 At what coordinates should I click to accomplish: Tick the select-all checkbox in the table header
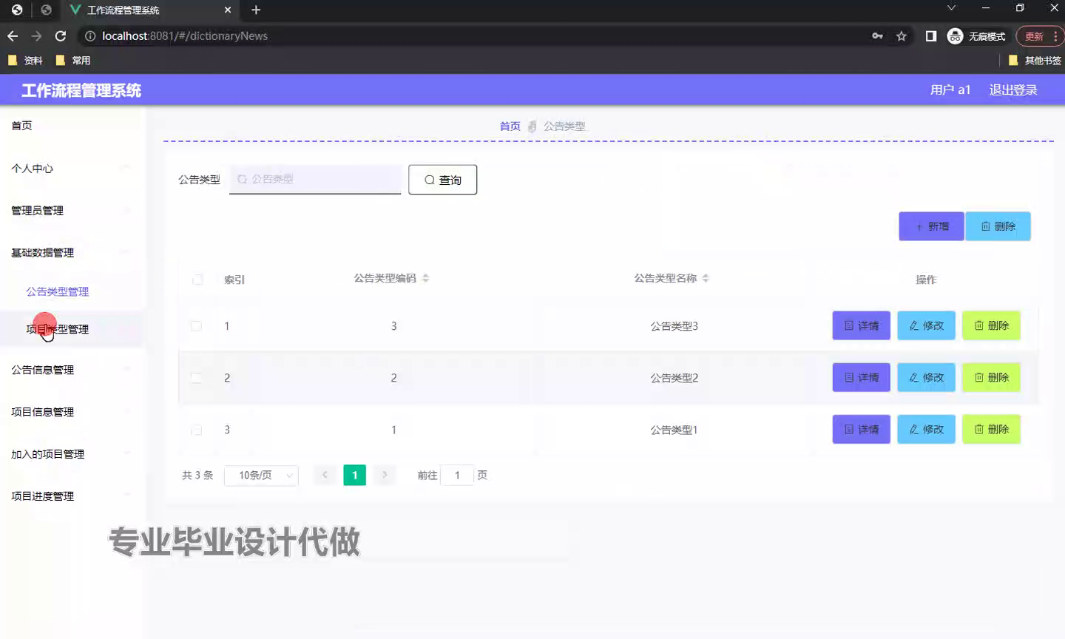click(197, 280)
